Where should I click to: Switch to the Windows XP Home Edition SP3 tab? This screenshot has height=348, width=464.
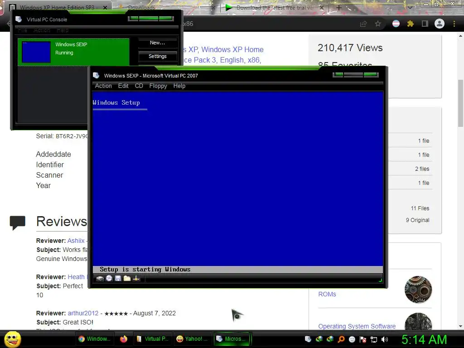(x=57, y=8)
